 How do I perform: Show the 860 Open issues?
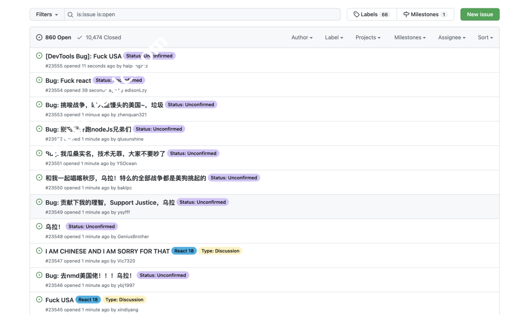pyautogui.click(x=54, y=37)
